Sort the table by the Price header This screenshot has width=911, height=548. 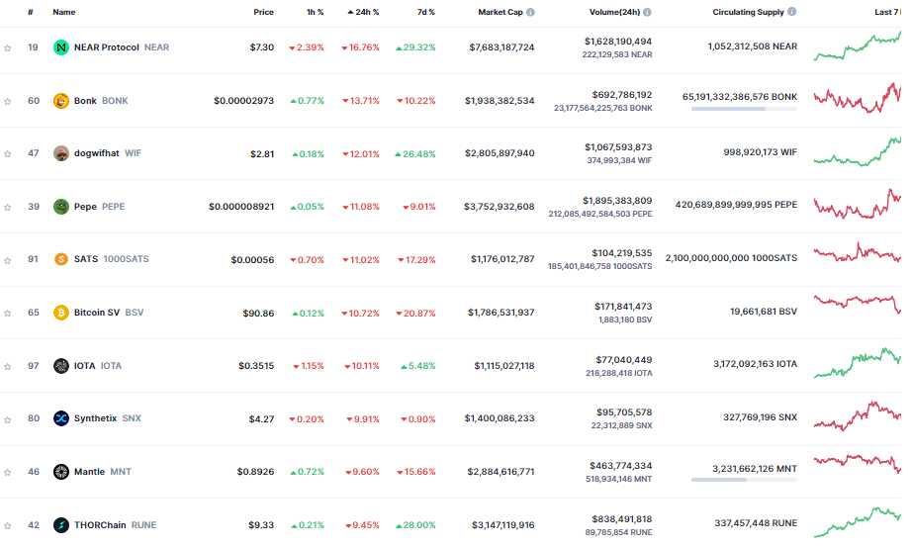click(263, 12)
